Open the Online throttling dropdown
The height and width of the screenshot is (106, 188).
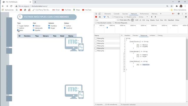click(143, 17)
